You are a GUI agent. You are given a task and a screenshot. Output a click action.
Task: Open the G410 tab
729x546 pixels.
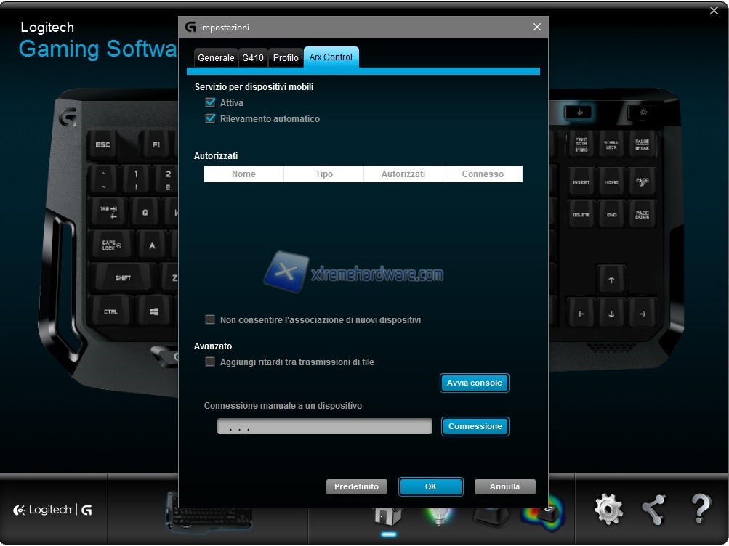(253, 58)
